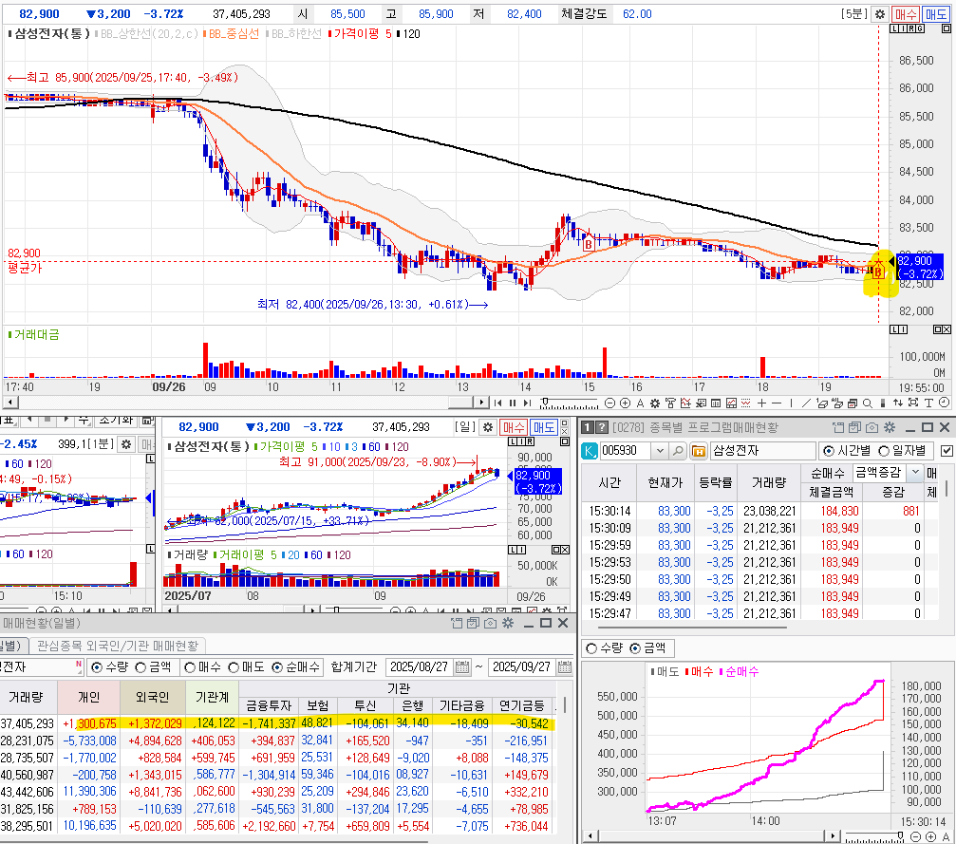Screen dimensions: 956x844
Task: Open calendar for end date 2025/09/27
Action: (565, 667)
